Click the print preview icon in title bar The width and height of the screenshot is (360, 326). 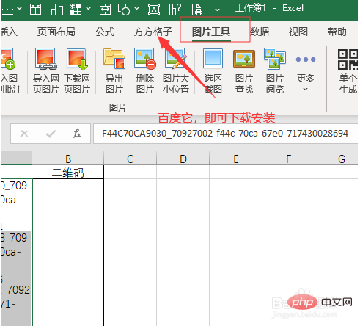(197, 10)
